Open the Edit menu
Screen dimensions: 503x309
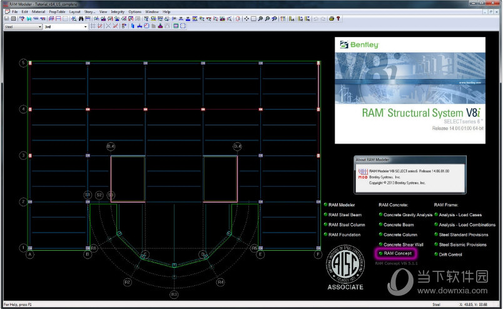24,11
